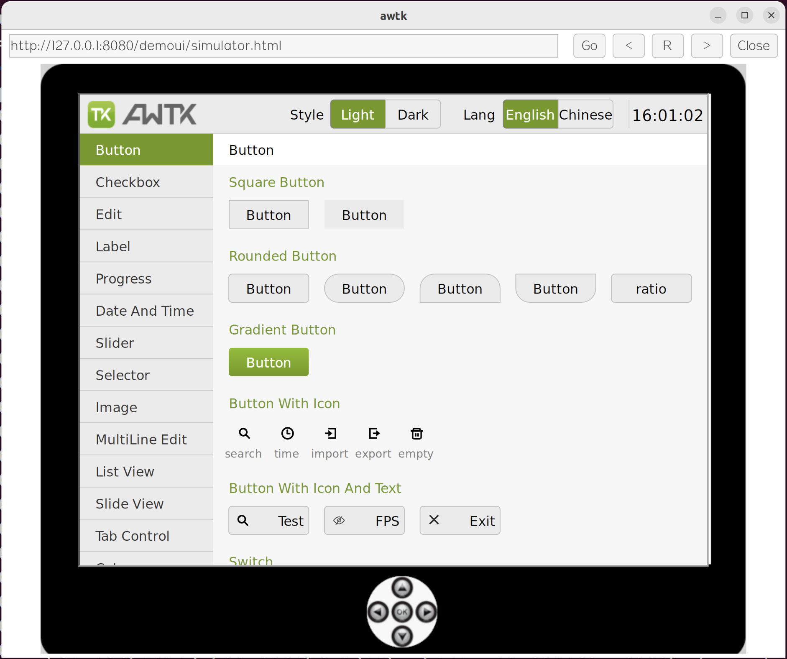Screen dimensions: 787x659
Task: Reload page with the R button
Action: 668,46
